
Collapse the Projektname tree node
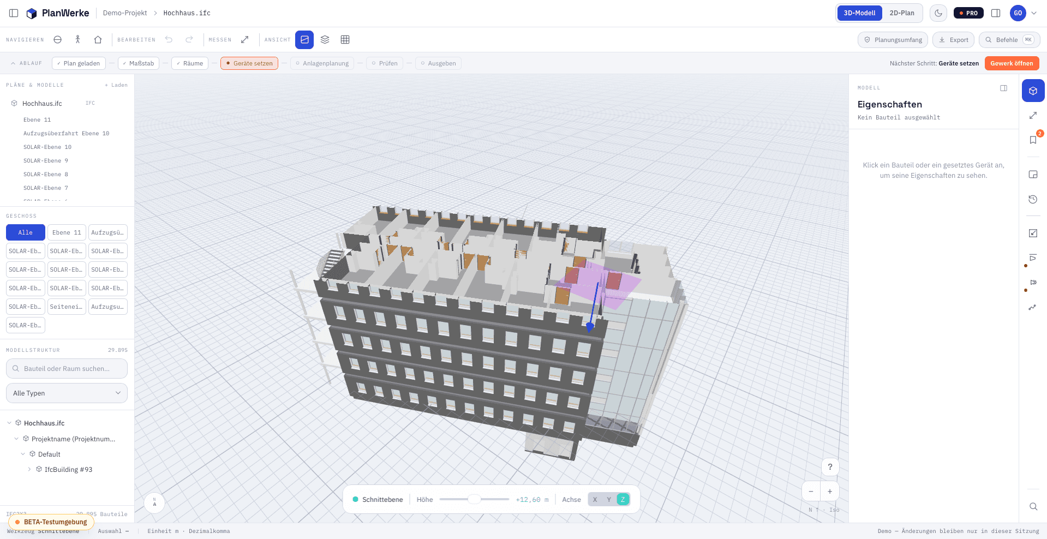tap(16, 439)
